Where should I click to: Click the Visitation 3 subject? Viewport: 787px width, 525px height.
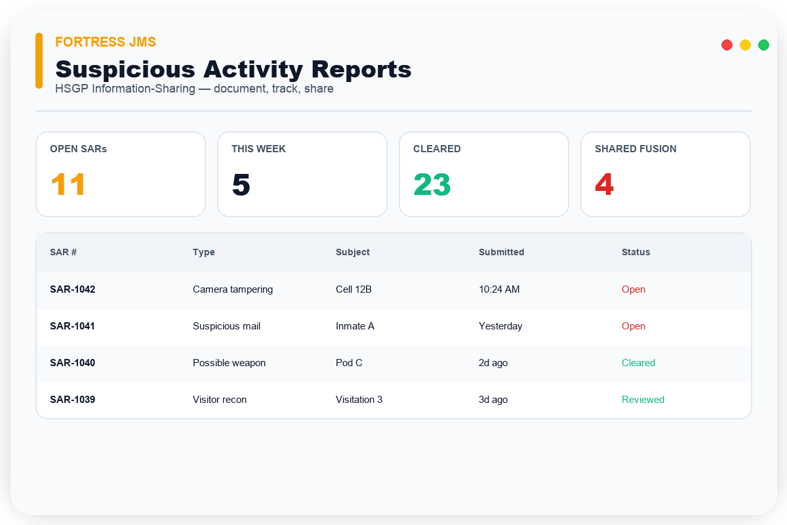[359, 400]
